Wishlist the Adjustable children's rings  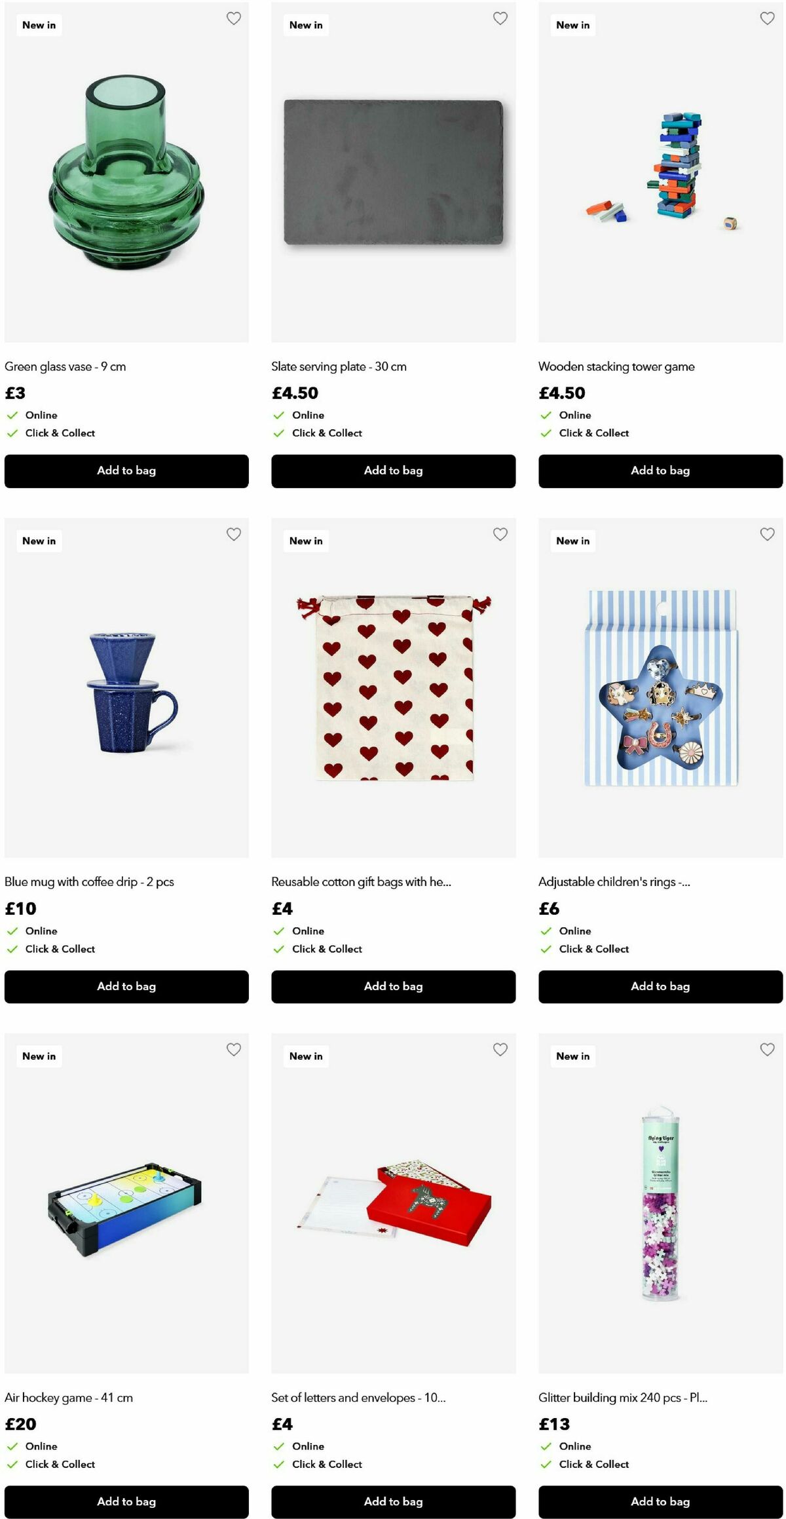click(x=767, y=534)
